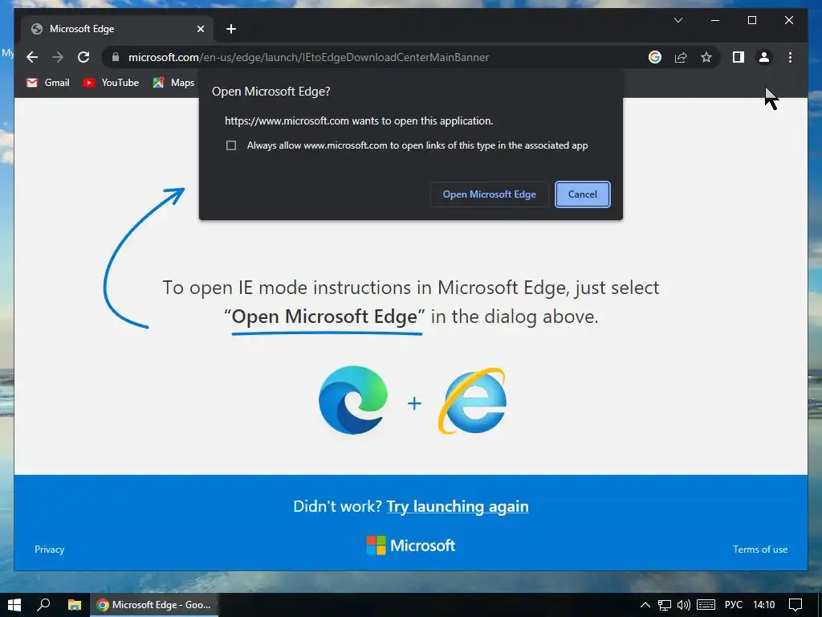Image resolution: width=822 pixels, height=617 pixels.
Task: Go back to the previous page
Action: (32, 57)
